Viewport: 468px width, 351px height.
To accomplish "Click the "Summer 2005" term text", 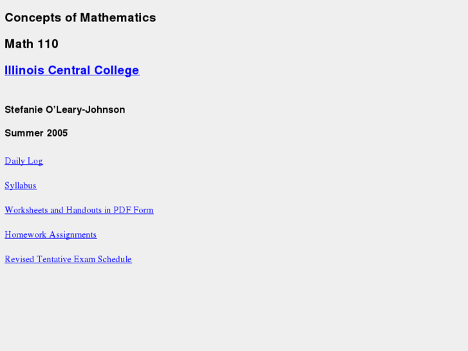I will click(36, 133).
